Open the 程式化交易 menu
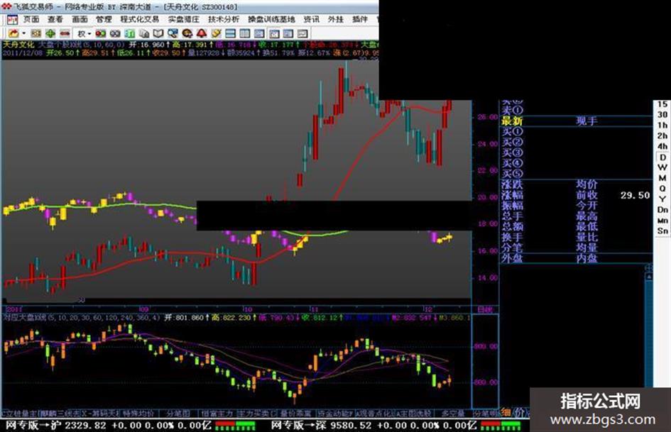671x432 pixels. 139,19
